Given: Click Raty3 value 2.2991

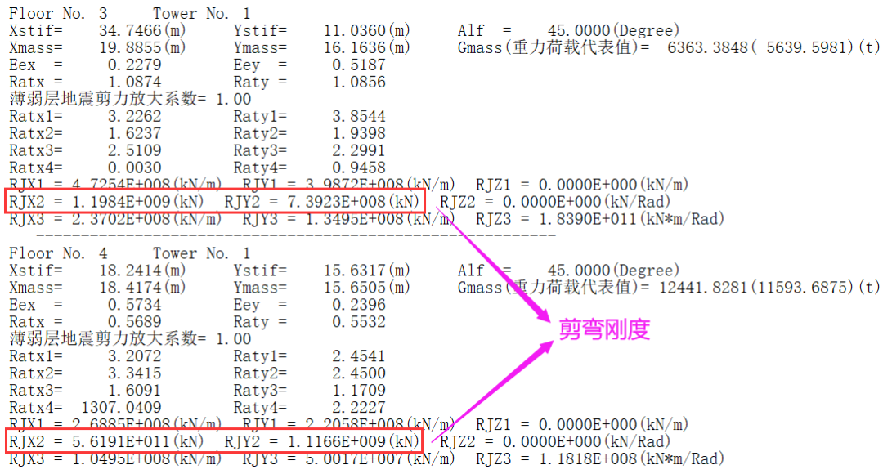Looking at the screenshot, I should point(359,151).
